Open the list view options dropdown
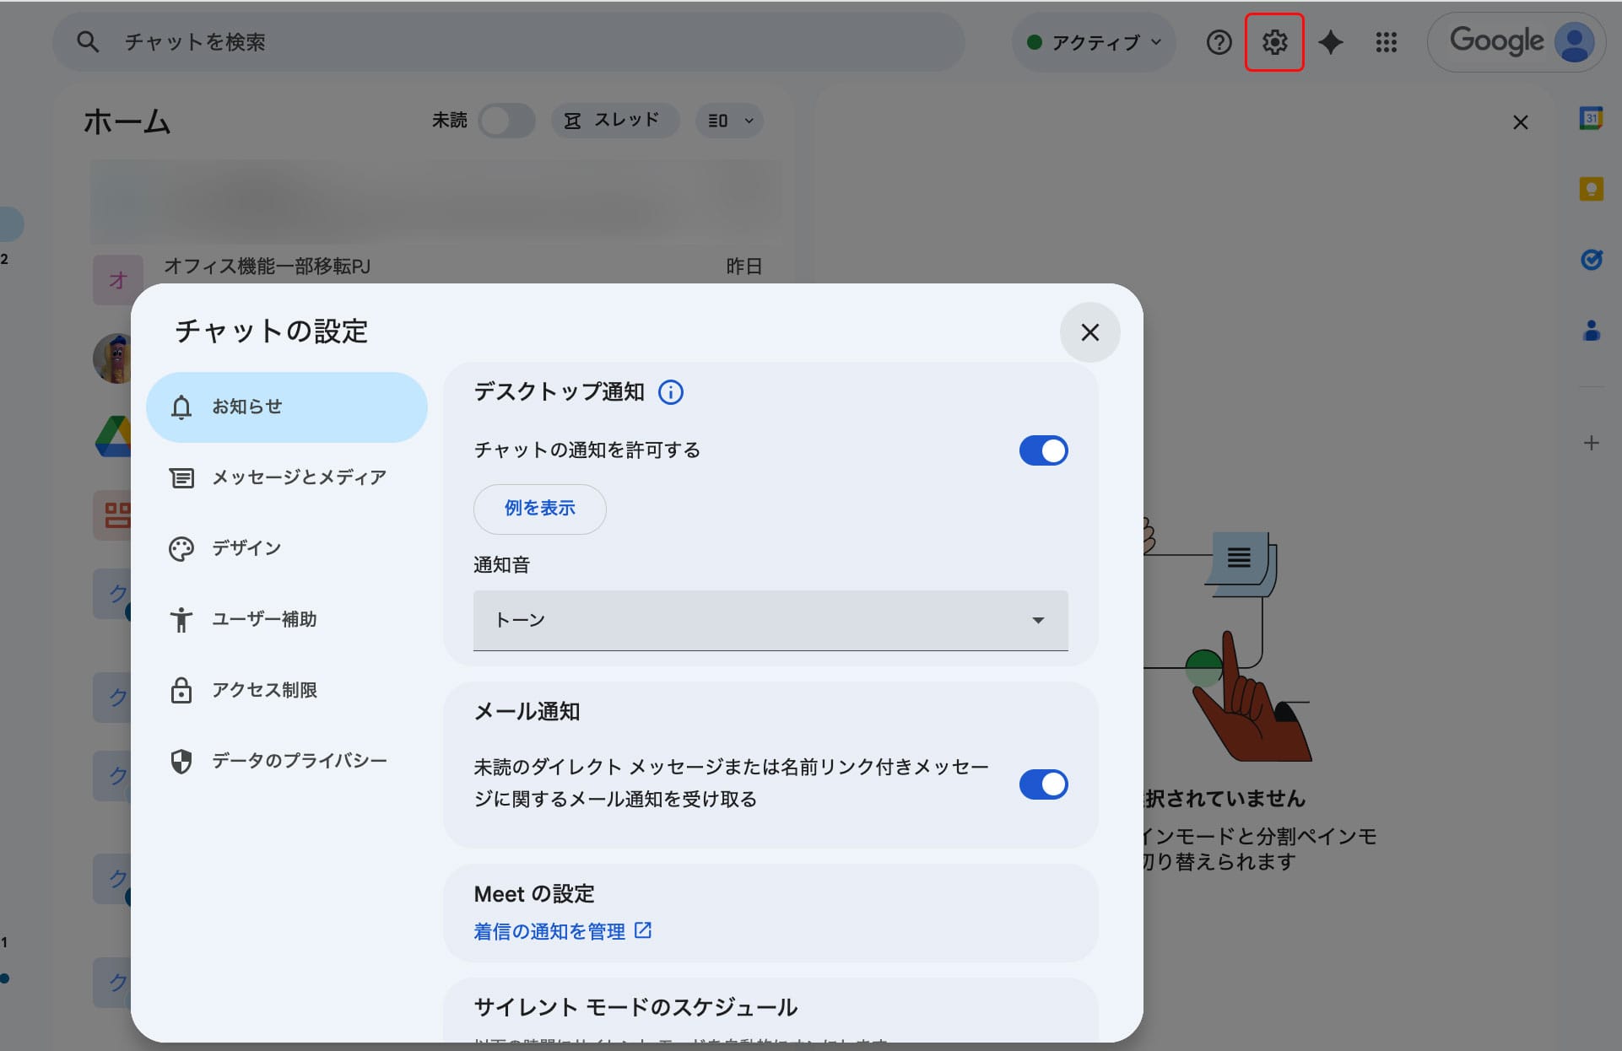 pyautogui.click(x=729, y=121)
